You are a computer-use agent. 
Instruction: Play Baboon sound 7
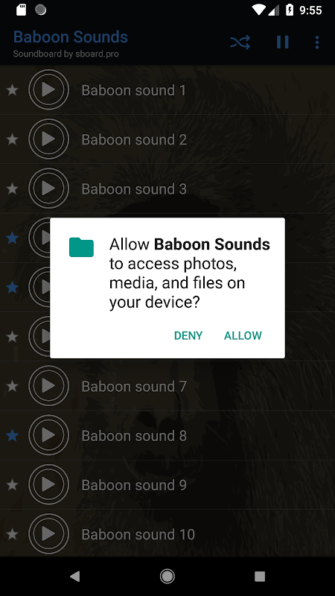48,386
